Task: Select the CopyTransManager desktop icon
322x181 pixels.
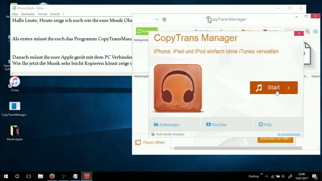Action: (x=15, y=109)
